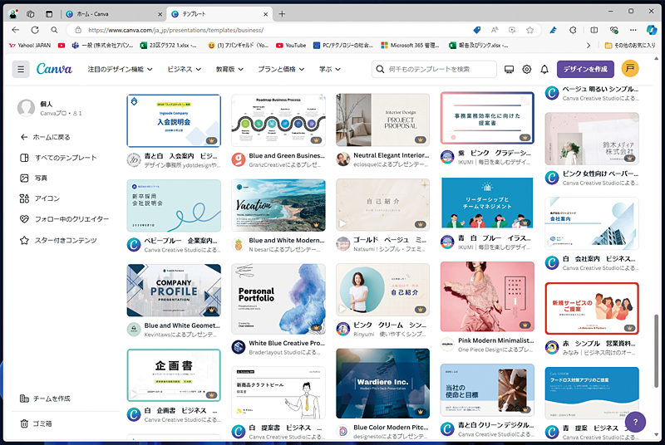The height and width of the screenshot is (445, 665).
Task: Open the Canva hamburger menu
Action: 21,69
